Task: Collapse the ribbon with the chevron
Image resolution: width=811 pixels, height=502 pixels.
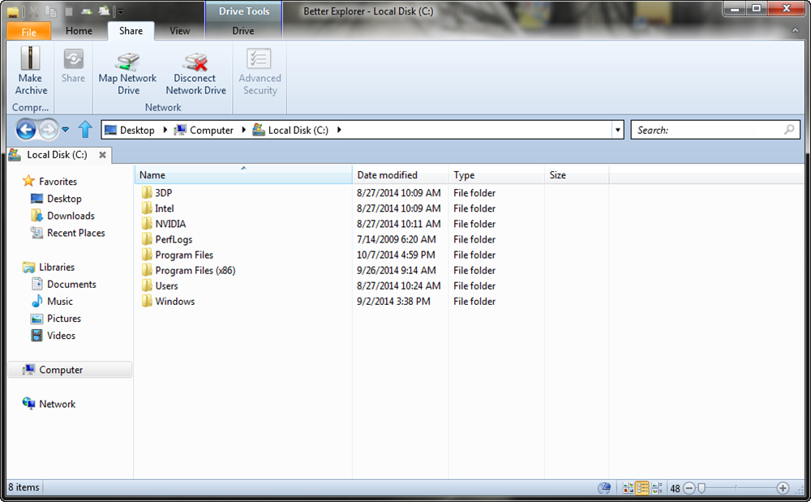Action: pos(795,31)
